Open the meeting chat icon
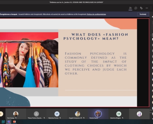The height and width of the screenshot is (124, 153). (136, 8)
